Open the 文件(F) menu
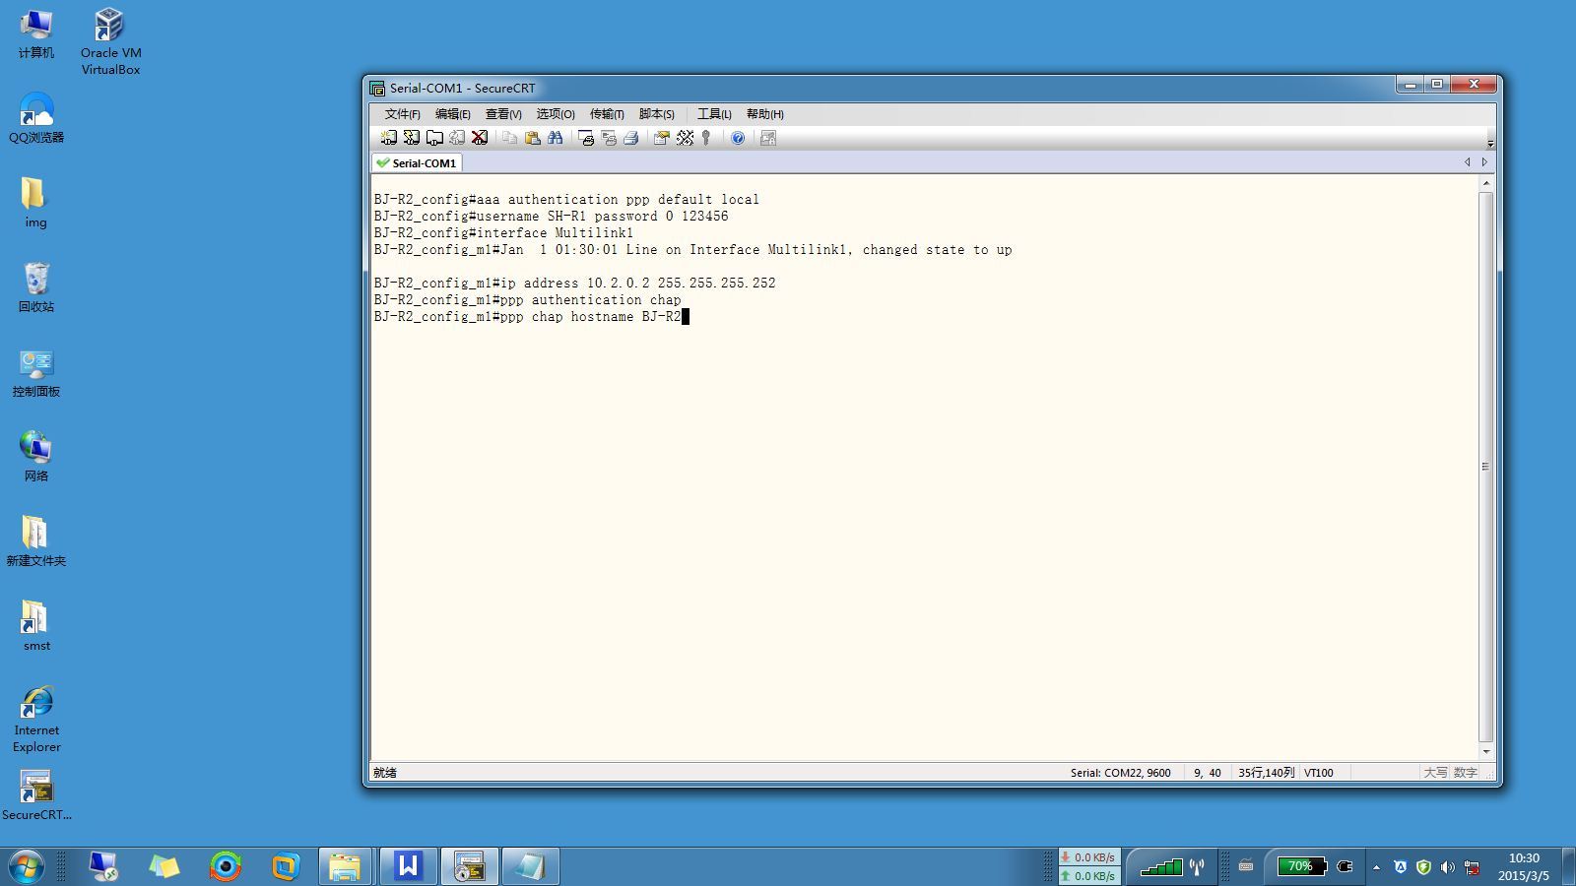Screen dimensions: 1576x886 (402, 114)
